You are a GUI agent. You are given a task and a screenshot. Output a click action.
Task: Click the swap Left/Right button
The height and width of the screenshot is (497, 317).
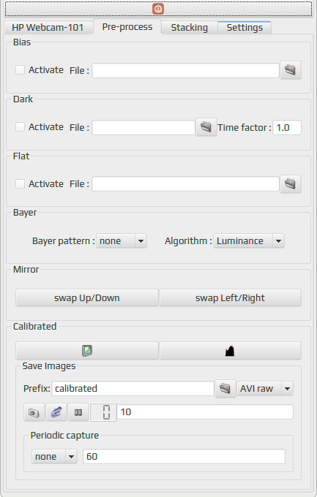pyautogui.click(x=230, y=297)
